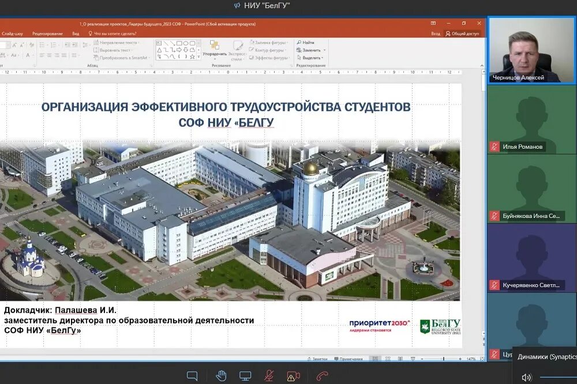The width and height of the screenshot is (577, 384).
Task: Click the 'Что вы хотите сделать?' search box
Action: tap(113, 33)
